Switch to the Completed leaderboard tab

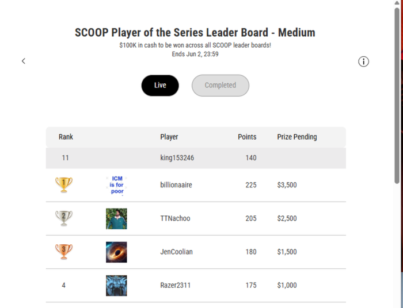pyautogui.click(x=220, y=86)
